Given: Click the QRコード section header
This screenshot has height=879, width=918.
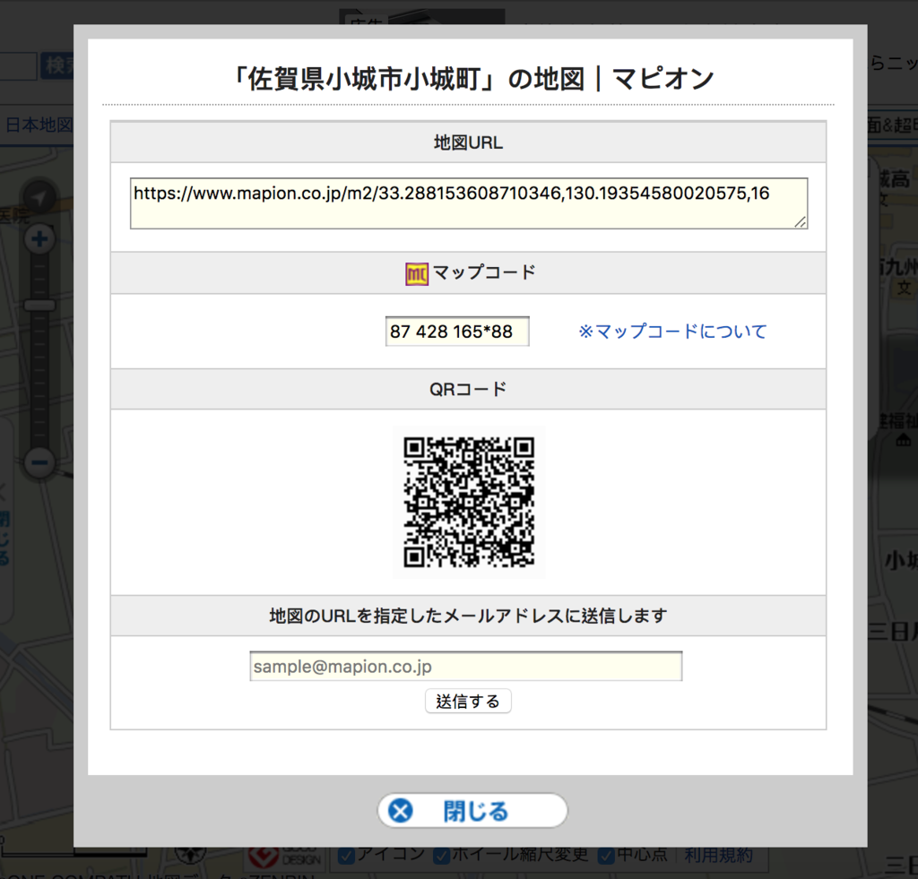Looking at the screenshot, I should [468, 389].
